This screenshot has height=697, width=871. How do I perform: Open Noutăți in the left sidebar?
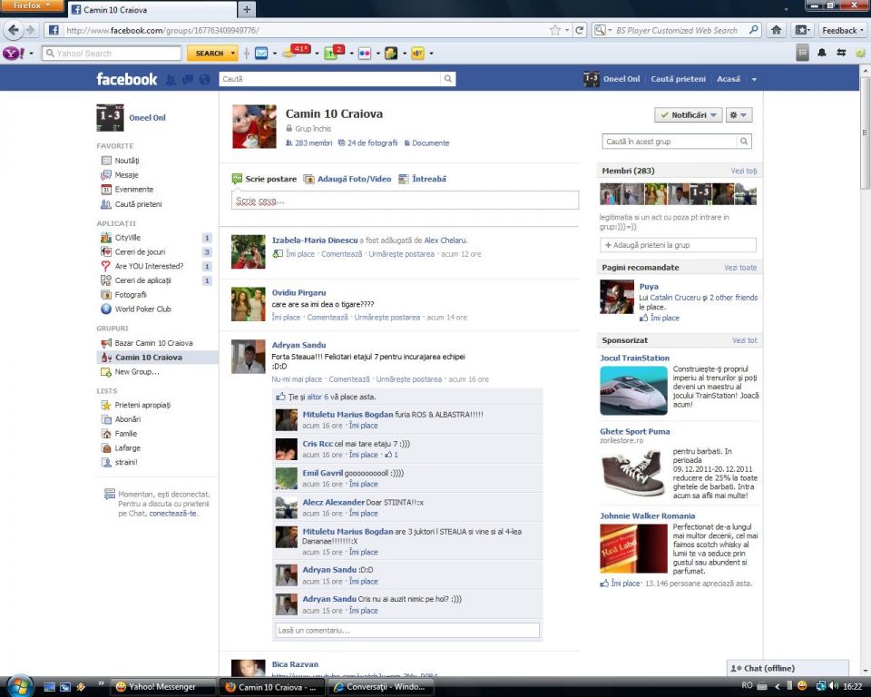[127, 161]
